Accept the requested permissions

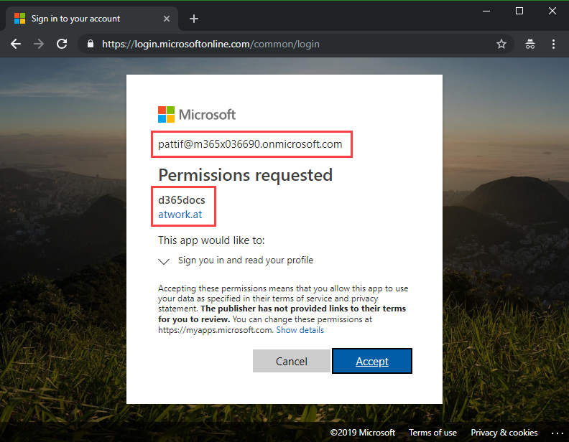click(x=372, y=361)
